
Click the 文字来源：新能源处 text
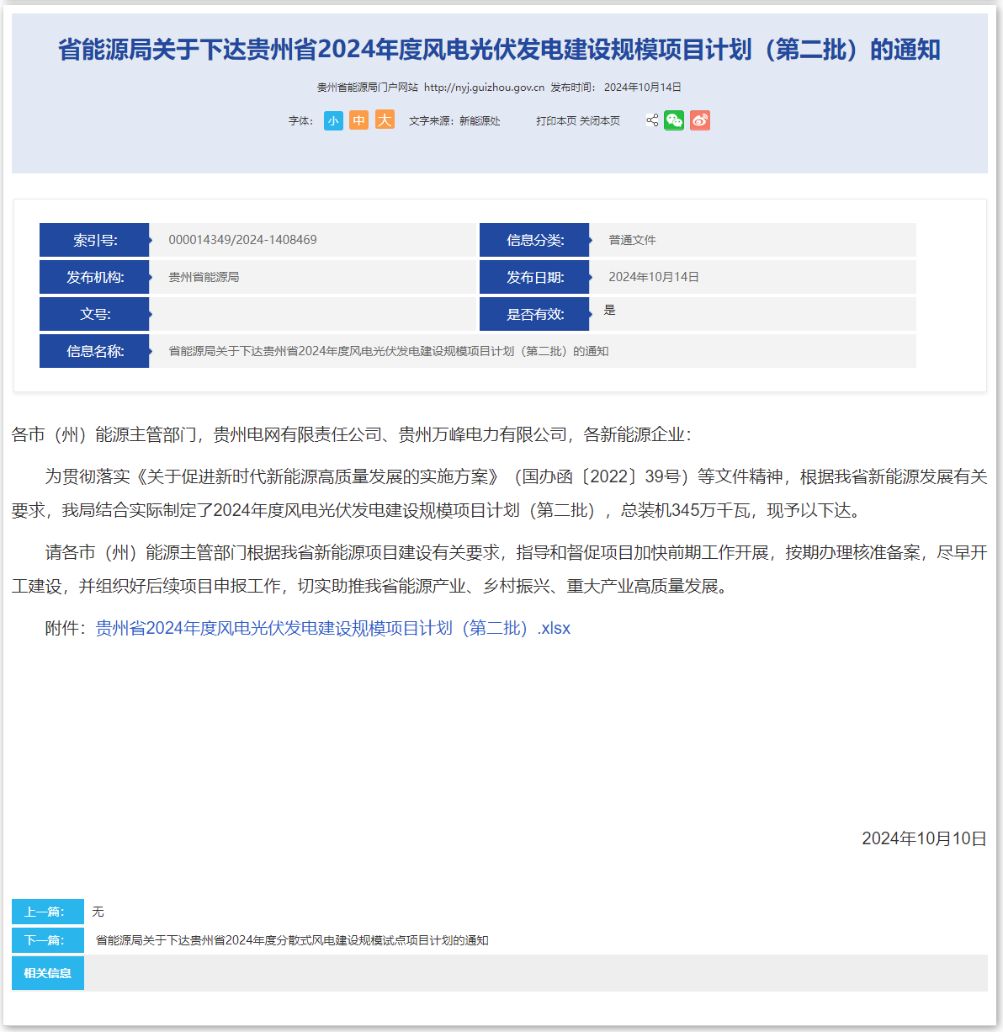click(x=454, y=121)
